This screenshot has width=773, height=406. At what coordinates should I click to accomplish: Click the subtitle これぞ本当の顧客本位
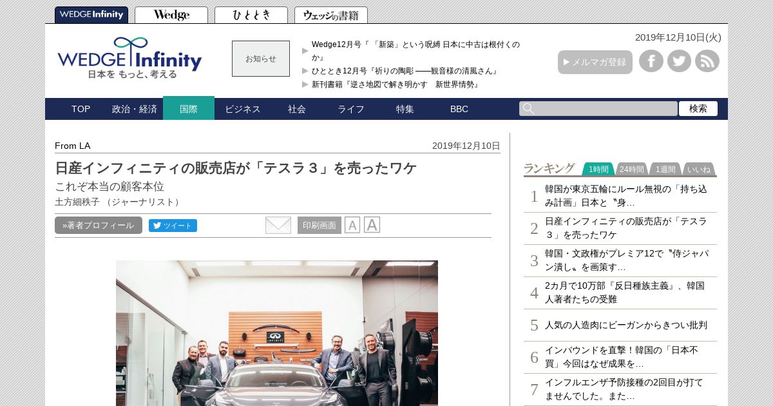click(x=110, y=187)
